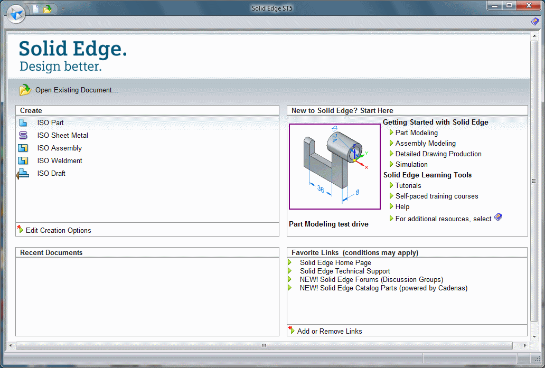Click the Open Existing Document... link
This screenshot has height=368, width=545.
pos(77,90)
